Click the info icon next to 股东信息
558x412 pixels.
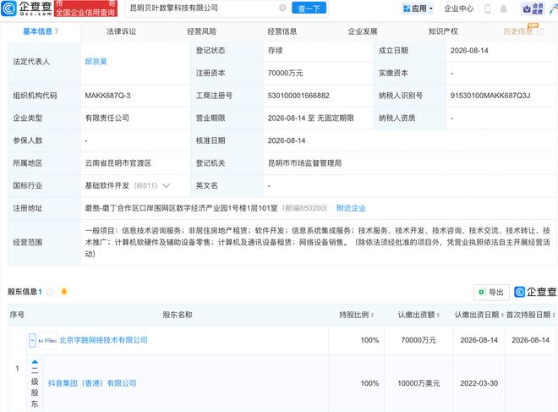coord(50,292)
